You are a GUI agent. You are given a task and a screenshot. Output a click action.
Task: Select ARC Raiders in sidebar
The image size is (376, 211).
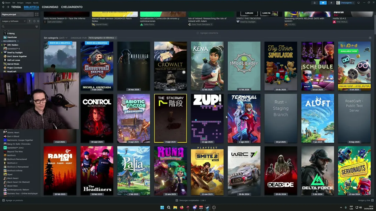coord(13,45)
